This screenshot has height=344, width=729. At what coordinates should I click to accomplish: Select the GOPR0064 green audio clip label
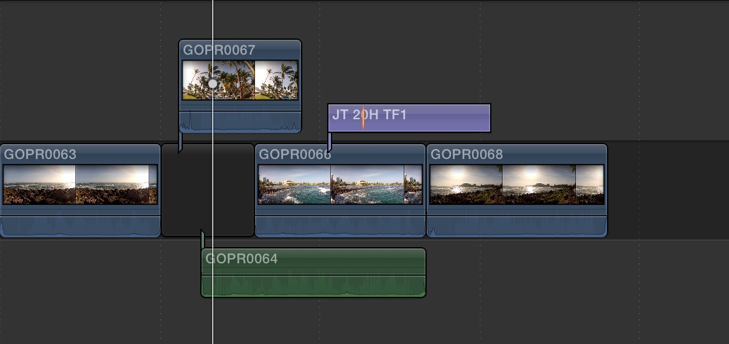click(241, 259)
